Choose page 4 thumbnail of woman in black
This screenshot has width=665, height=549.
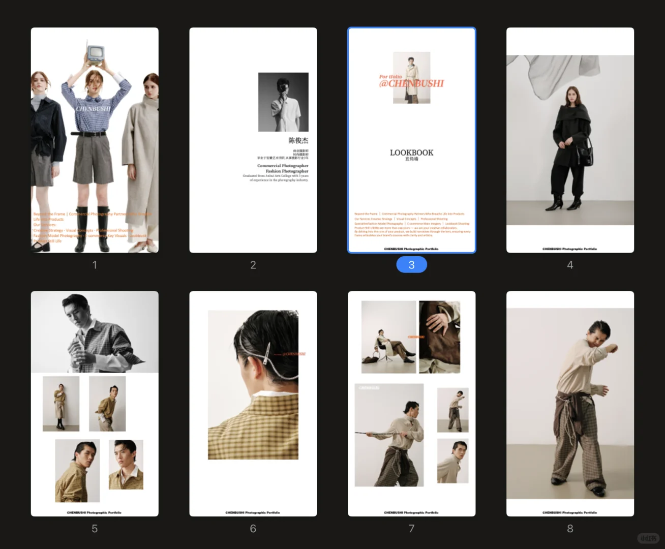570,140
